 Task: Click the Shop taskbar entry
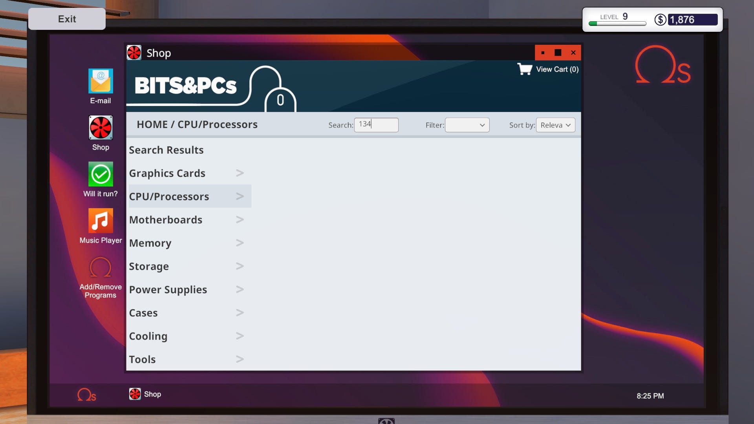pyautogui.click(x=145, y=394)
